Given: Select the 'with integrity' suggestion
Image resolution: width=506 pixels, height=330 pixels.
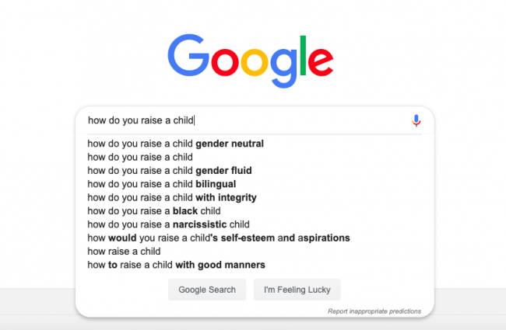Looking at the screenshot, I should 172,197.
